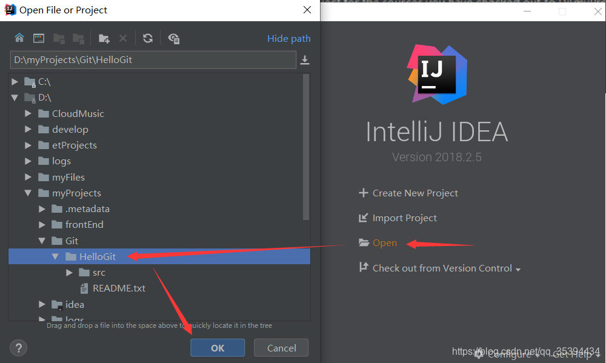Confirm selection with OK button

218,348
